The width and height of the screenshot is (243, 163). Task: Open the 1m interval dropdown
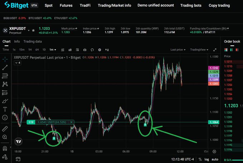53,50
